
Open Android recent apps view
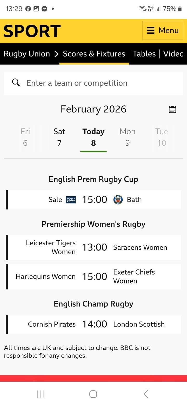point(41,394)
